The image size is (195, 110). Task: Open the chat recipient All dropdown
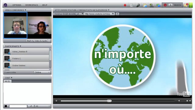pos(43,106)
